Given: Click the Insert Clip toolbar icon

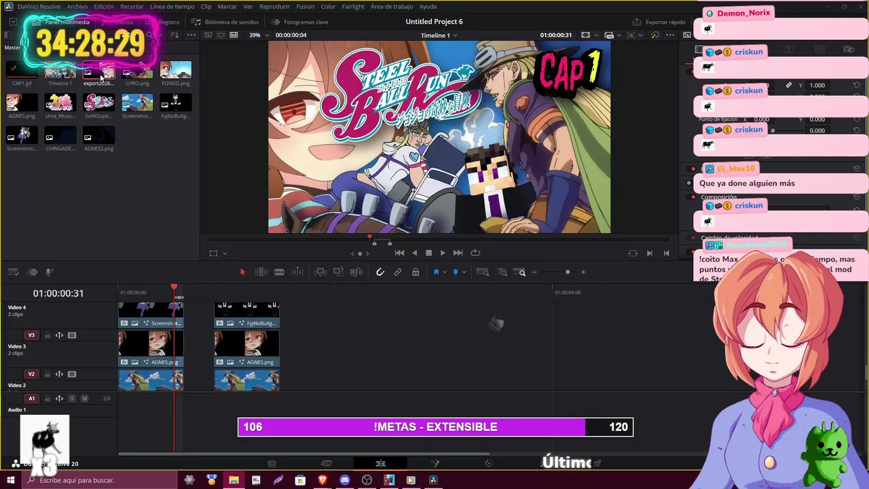Looking at the screenshot, I should [x=320, y=272].
